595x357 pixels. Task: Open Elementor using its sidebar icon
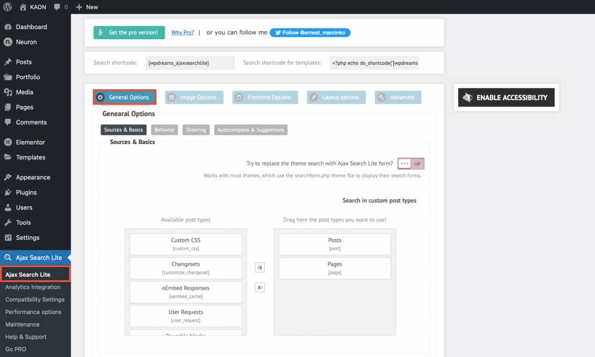[8, 142]
